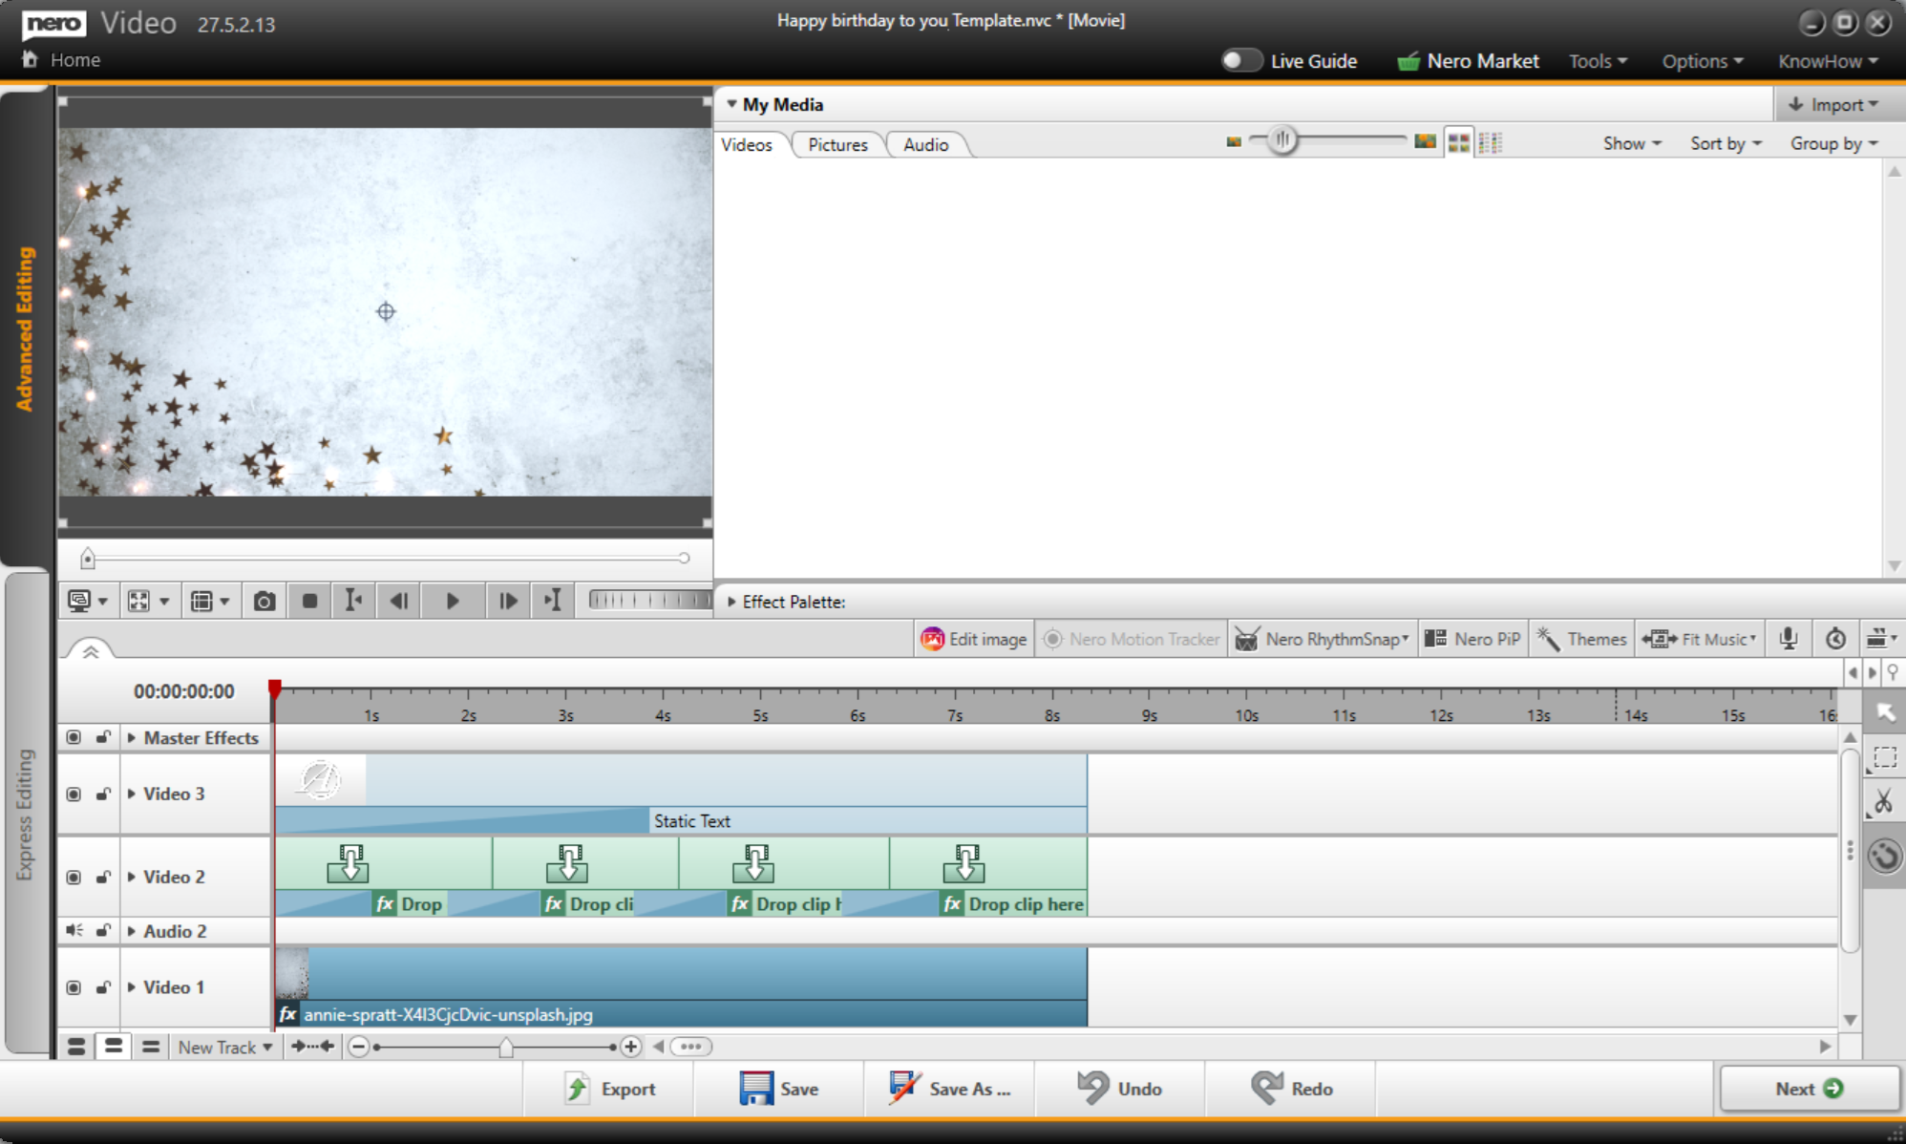Select the scissors cut tool
Viewport: 1906px width, 1144px height.
pos(1883,802)
